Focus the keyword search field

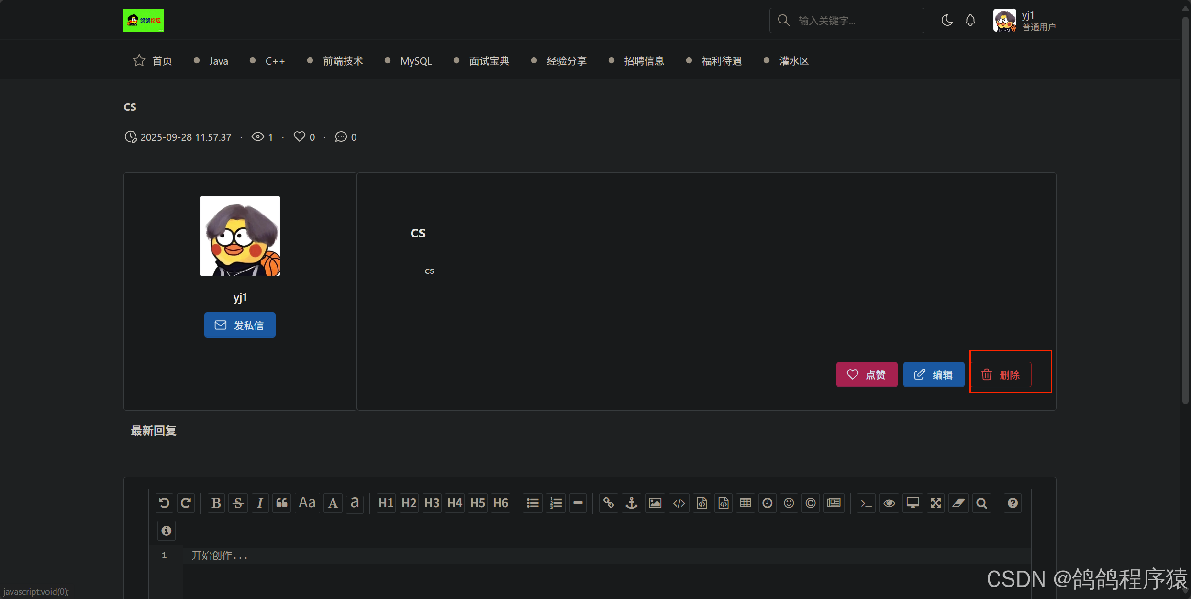[x=857, y=21]
